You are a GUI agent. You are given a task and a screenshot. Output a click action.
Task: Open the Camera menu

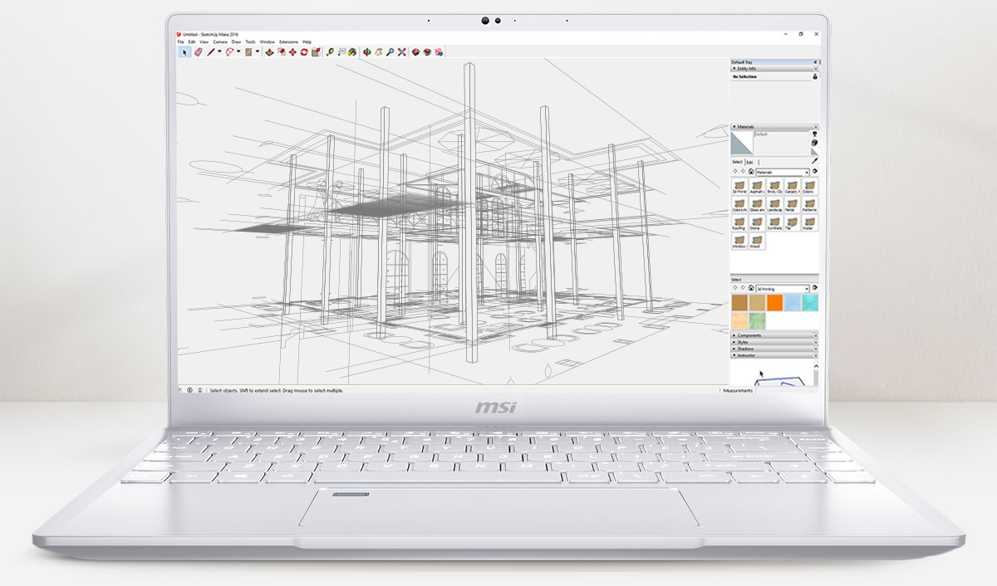[220, 41]
